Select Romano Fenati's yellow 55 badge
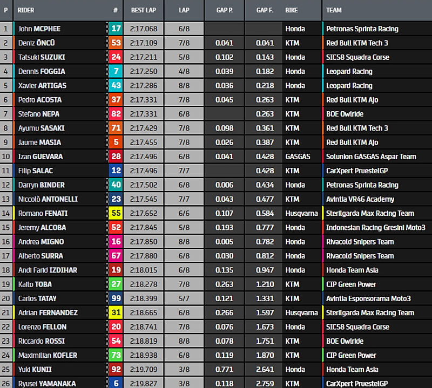This screenshot has height=388, width=432. pos(116,213)
